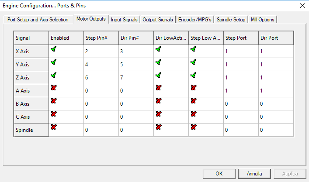
Task: Open Port Setup and Axis Selection tab
Action: pos(38,20)
